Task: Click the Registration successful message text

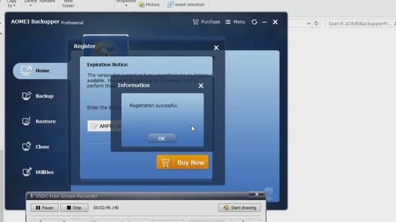Action: click(x=153, y=105)
